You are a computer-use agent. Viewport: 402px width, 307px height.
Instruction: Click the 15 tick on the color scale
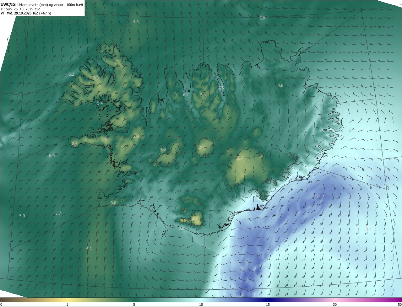pos(268,304)
